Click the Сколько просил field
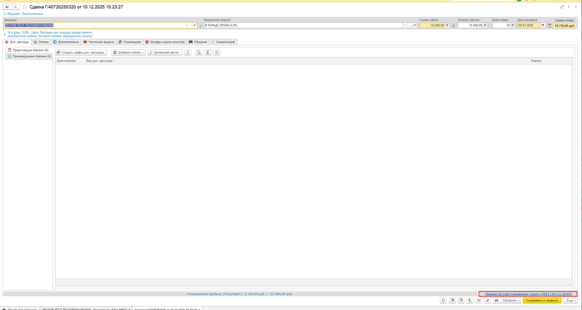Image resolution: width=582 pixels, height=310 pixels. click(x=470, y=26)
